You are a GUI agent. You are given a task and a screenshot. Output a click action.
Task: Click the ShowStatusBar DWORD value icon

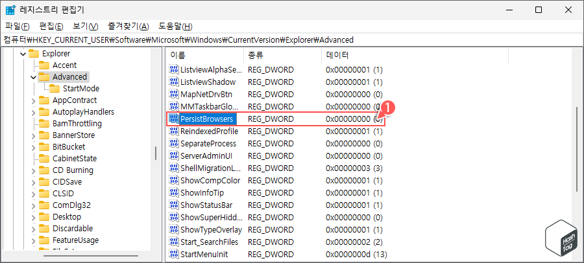click(174, 205)
